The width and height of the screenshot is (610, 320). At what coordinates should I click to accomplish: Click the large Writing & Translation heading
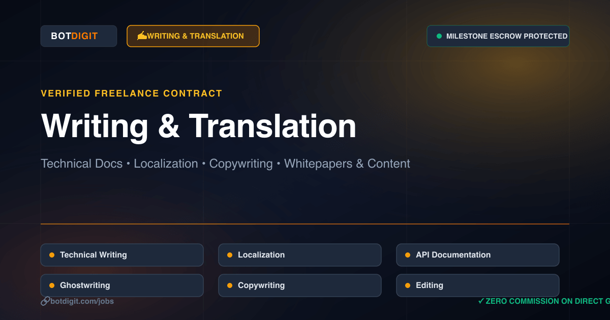coord(198,126)
